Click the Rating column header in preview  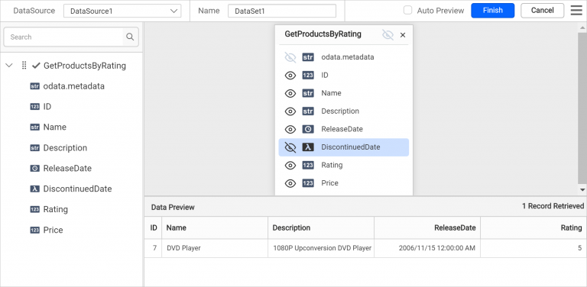[x=533, y=227]
